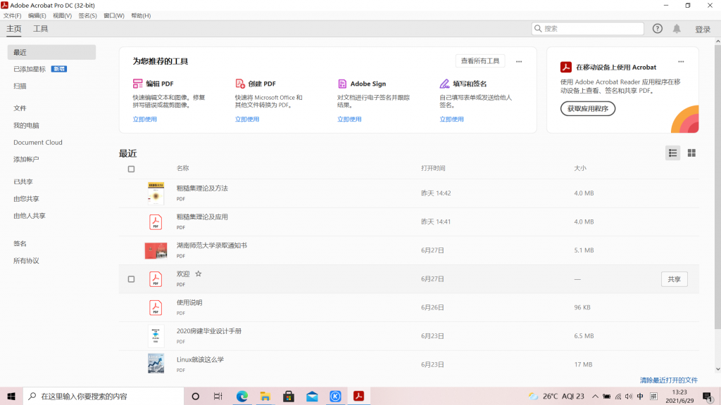Check the box for the 欢迎 file

pyautogui.click(x=131, y=279)
